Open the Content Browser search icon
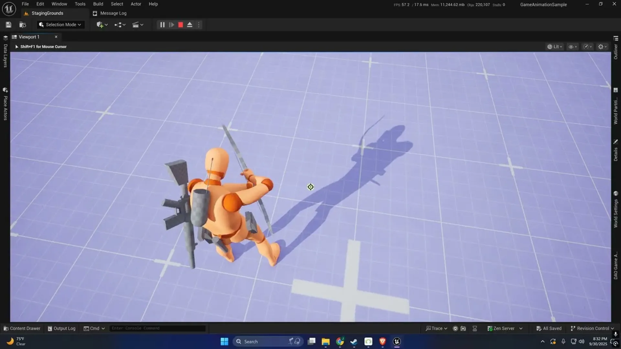Viewport: 621px width, 349px height. (x=22, y=25)
